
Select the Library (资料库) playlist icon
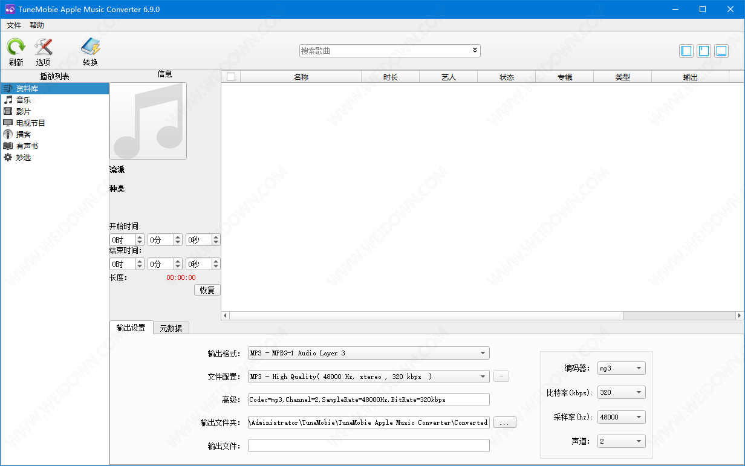[x=8, y=89]
